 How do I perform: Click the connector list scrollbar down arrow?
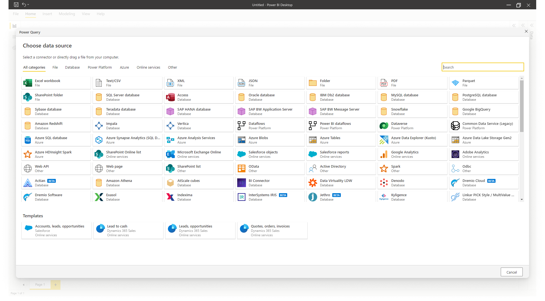tap(522, 200)
